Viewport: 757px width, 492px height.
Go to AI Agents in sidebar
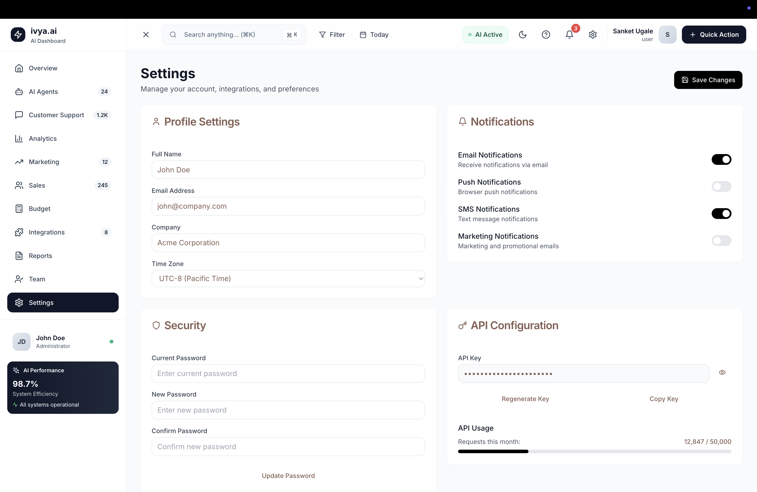[43, 92]
